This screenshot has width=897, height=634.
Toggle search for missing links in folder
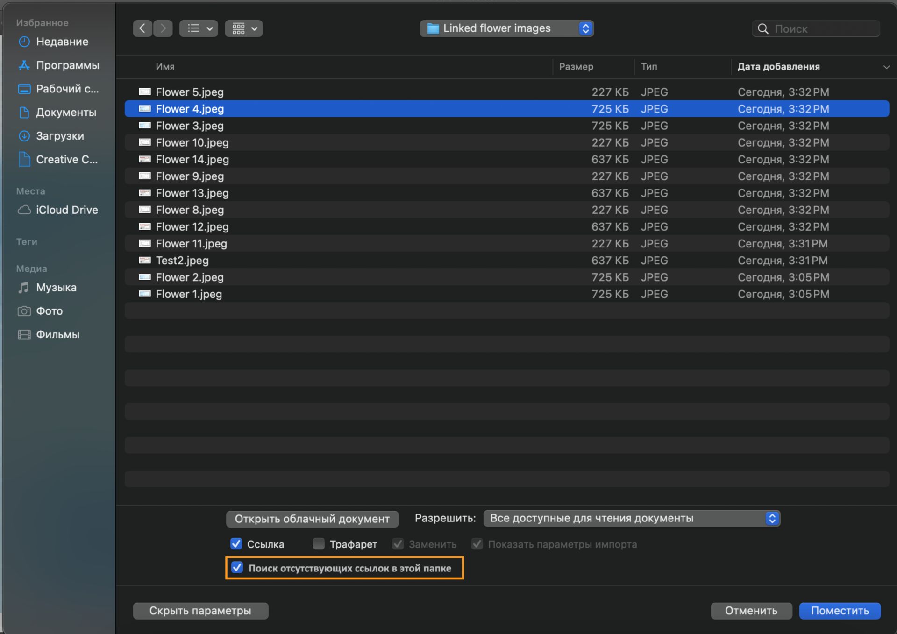pyautogui.click(x=237, y=568)
